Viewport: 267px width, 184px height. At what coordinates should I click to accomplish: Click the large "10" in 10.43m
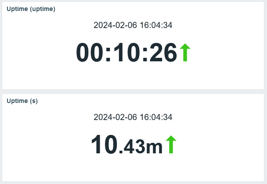click(105, 145)
